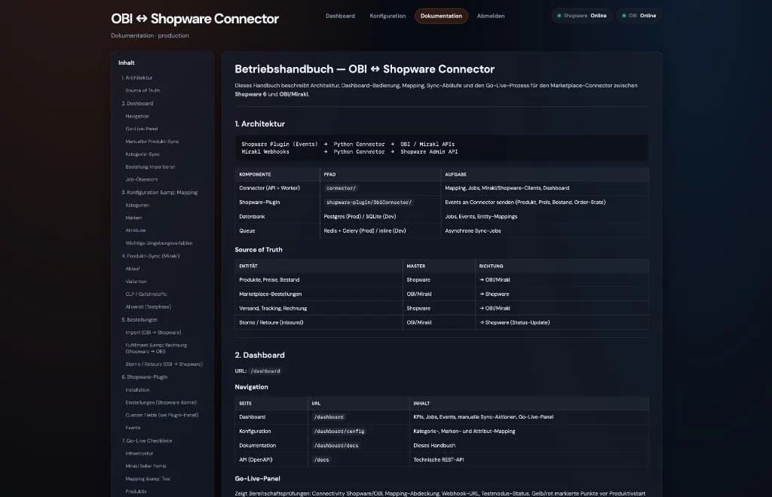Go to 2. Dashboard section link
Screen dimensions: 772x497
137,104
